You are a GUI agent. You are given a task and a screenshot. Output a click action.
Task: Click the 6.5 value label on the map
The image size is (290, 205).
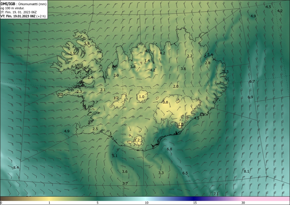pos(185,173)
